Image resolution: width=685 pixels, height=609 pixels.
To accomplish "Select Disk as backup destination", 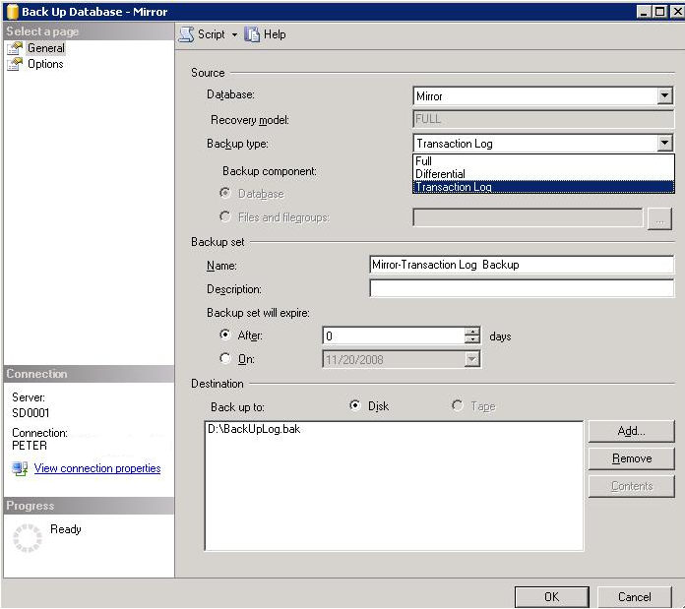I will point(355,405).
